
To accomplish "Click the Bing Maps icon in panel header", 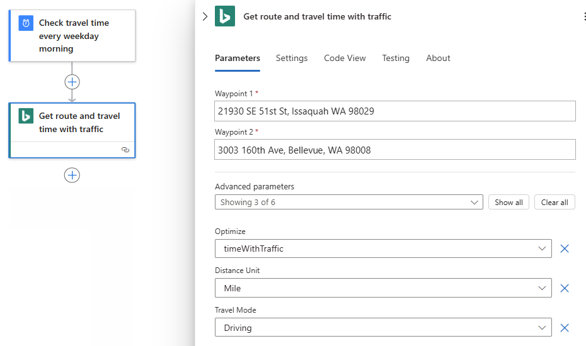I will [225, 16].
